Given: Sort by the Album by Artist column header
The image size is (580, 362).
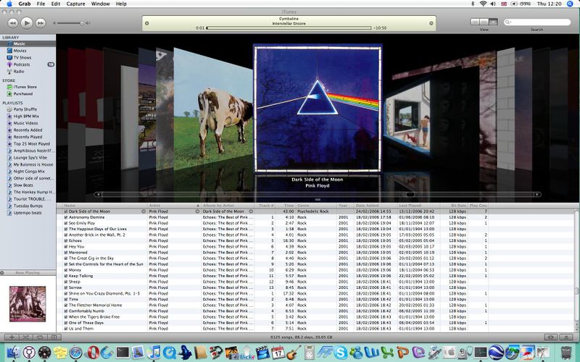Looking at the screenshot, I should pyautogui.click(x=228, y=206).
